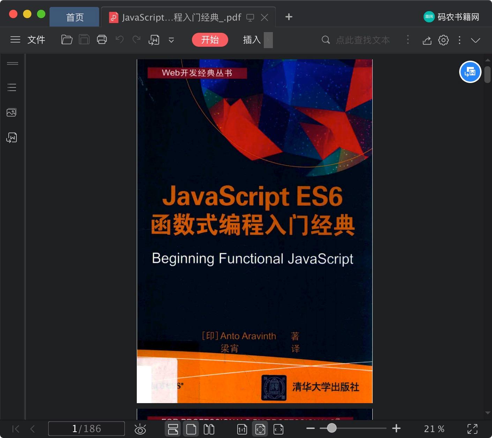
Task: Toggle continuous scroll view mode
Action: (x=173, y=429)
